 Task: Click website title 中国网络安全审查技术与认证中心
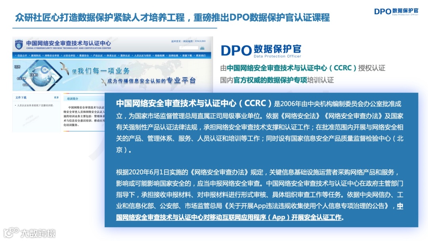click(69, 43)
